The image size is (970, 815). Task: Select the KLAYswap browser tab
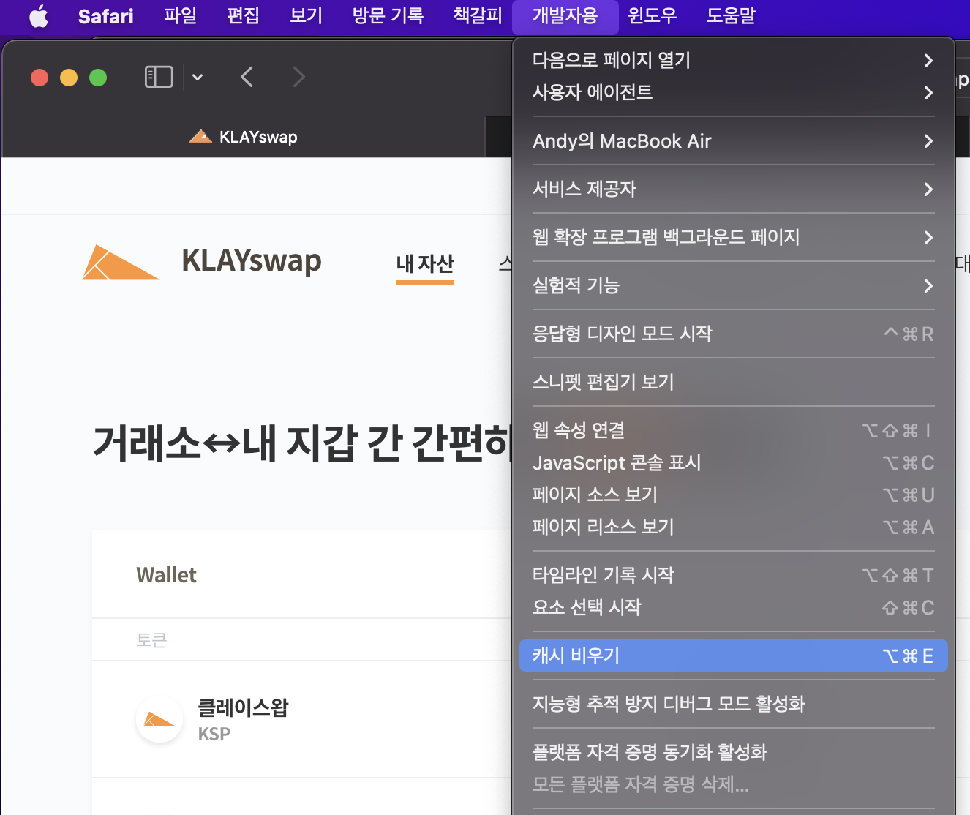coord(244,137)
